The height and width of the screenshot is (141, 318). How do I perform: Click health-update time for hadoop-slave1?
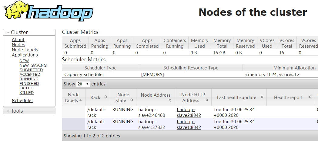coord(234,125)
